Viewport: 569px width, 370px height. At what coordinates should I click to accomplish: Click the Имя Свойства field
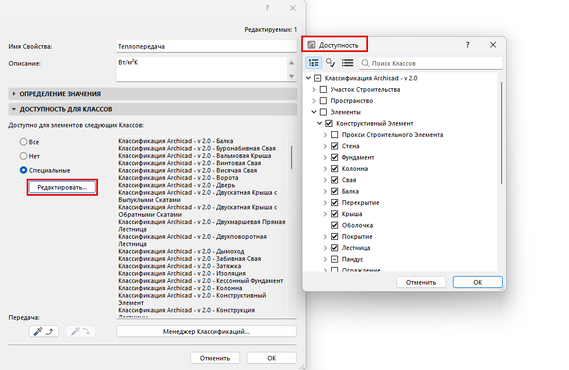(207, 46)
